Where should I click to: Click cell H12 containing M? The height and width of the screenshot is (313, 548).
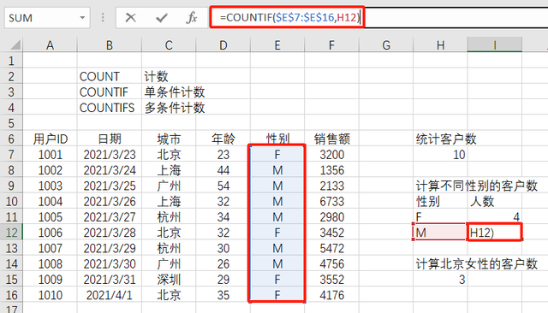(x=440, y=233)
